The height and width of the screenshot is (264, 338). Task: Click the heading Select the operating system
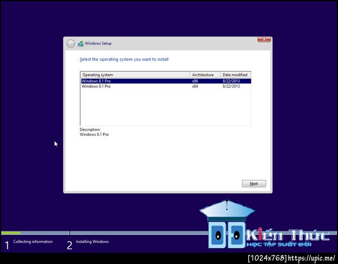tap(124, 60)
